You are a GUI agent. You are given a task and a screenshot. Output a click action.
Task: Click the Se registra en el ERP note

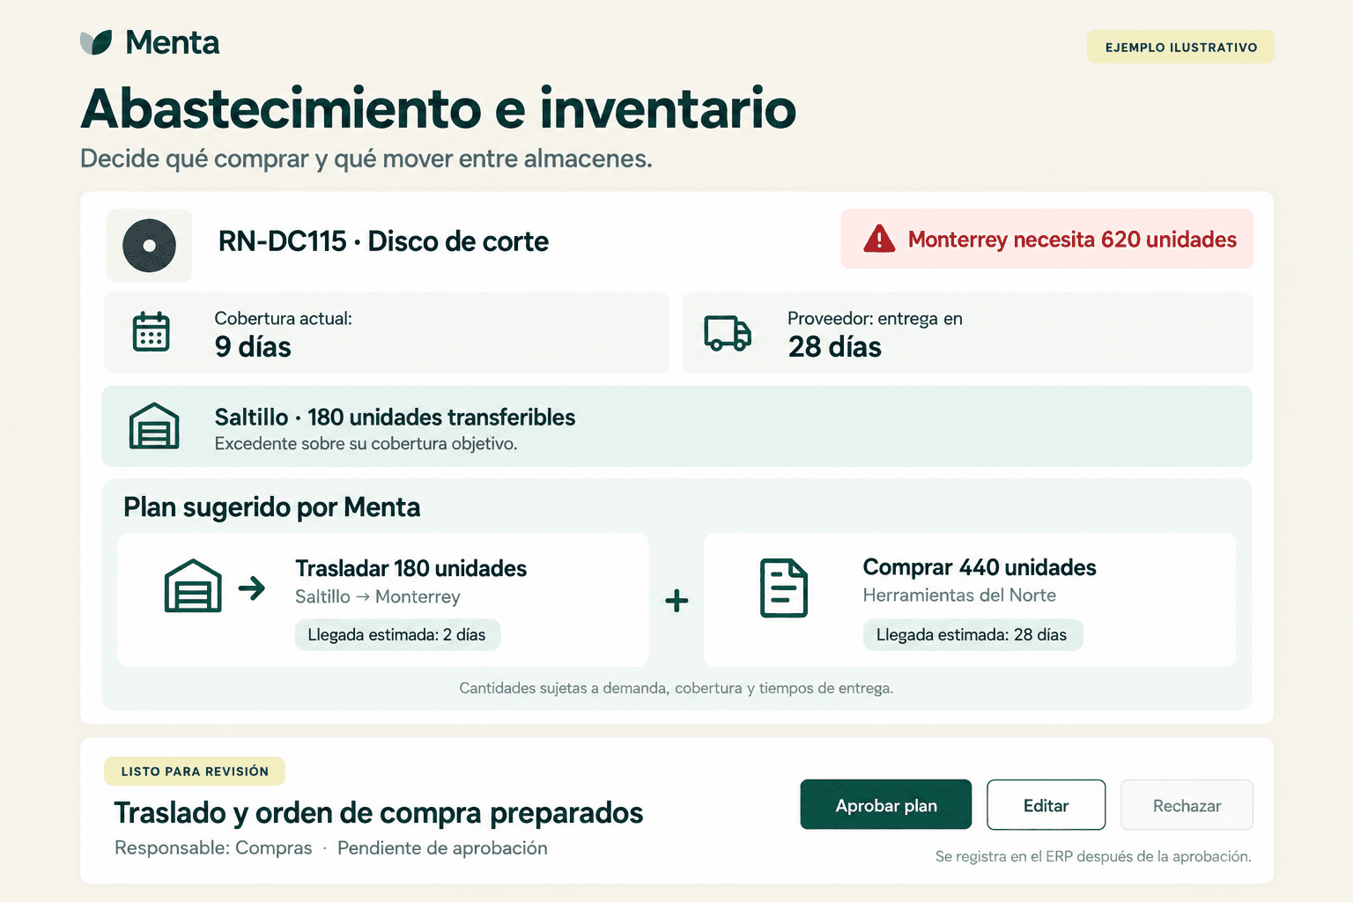pyautogui.click(x=1093, y=856)
